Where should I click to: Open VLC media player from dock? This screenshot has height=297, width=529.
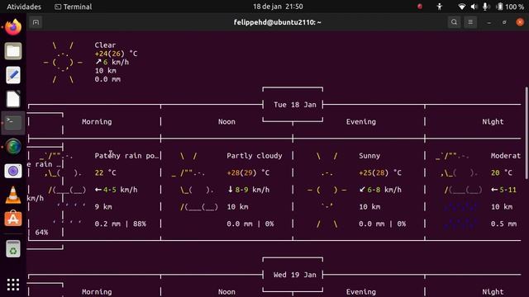[13, 195]
